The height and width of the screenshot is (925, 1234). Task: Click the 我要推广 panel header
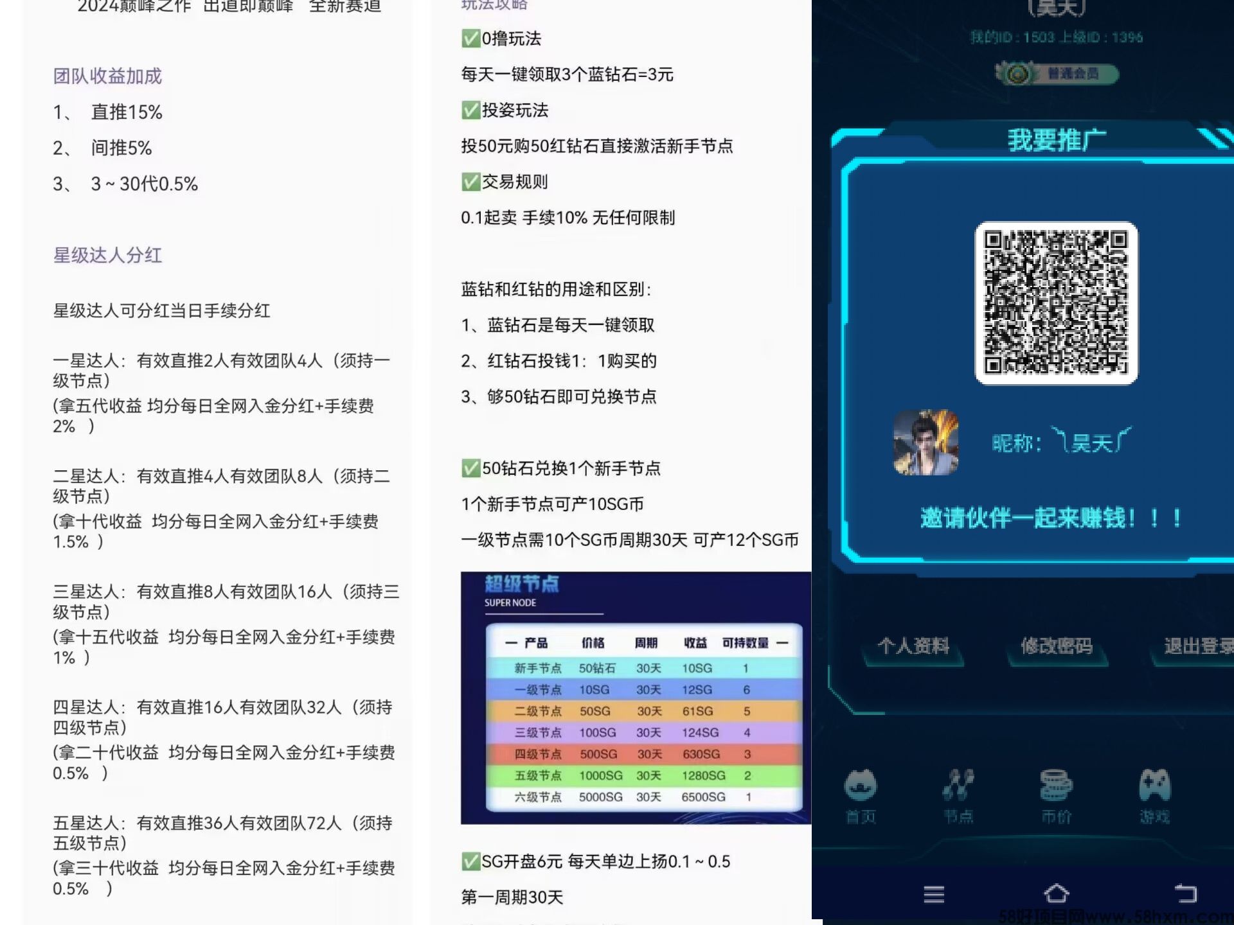click(x=1057, y=139)
